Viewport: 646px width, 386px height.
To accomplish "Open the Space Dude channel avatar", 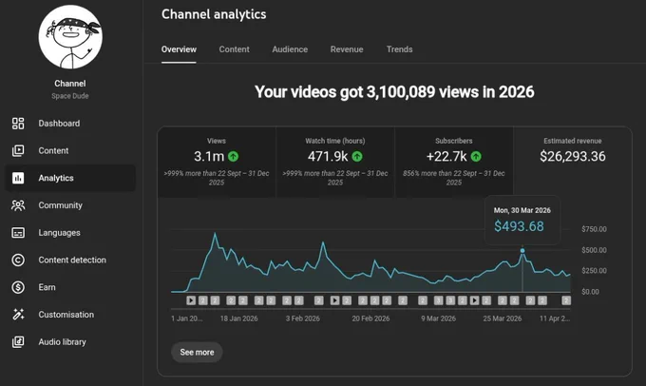I will coord(70,37).
